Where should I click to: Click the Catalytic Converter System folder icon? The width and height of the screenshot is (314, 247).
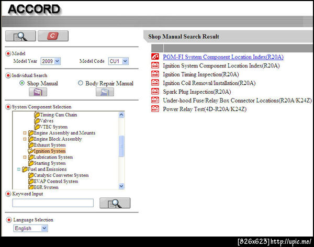pos(31,175)
